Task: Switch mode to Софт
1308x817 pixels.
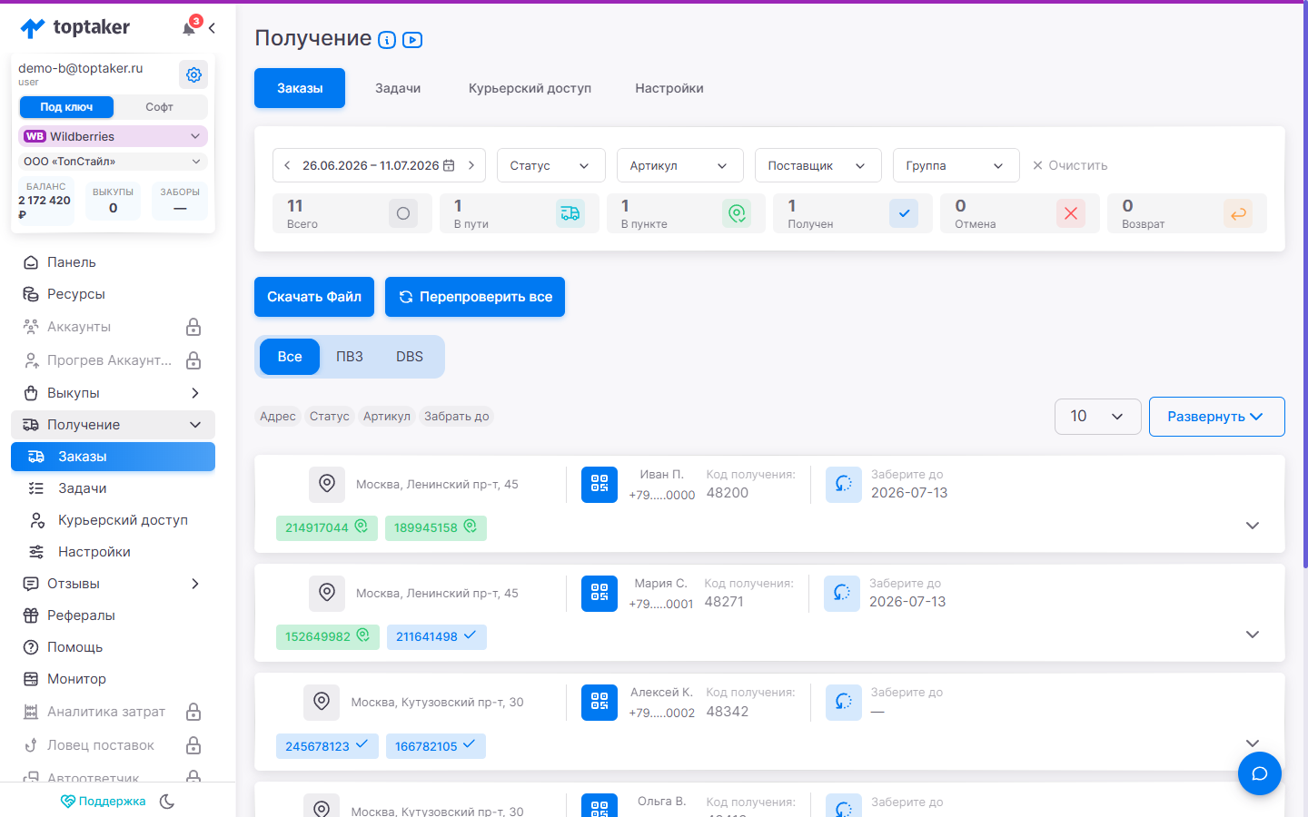Action: [160, 107]
